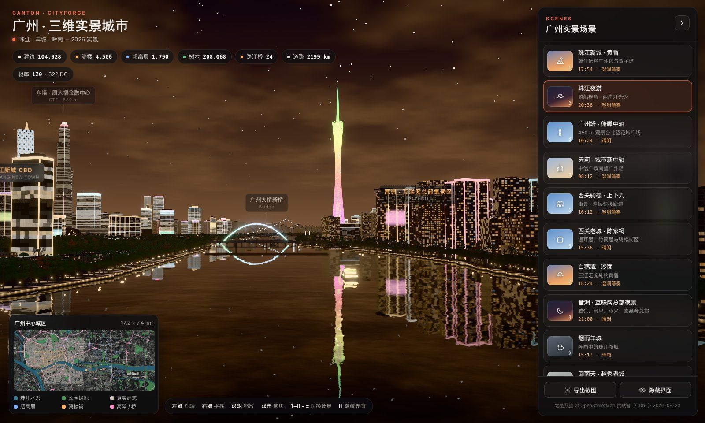The image size is (705, 423).
Task: Click the 广州中心城区 minimap
Action: pyautogui.click(x=84, y=360)
